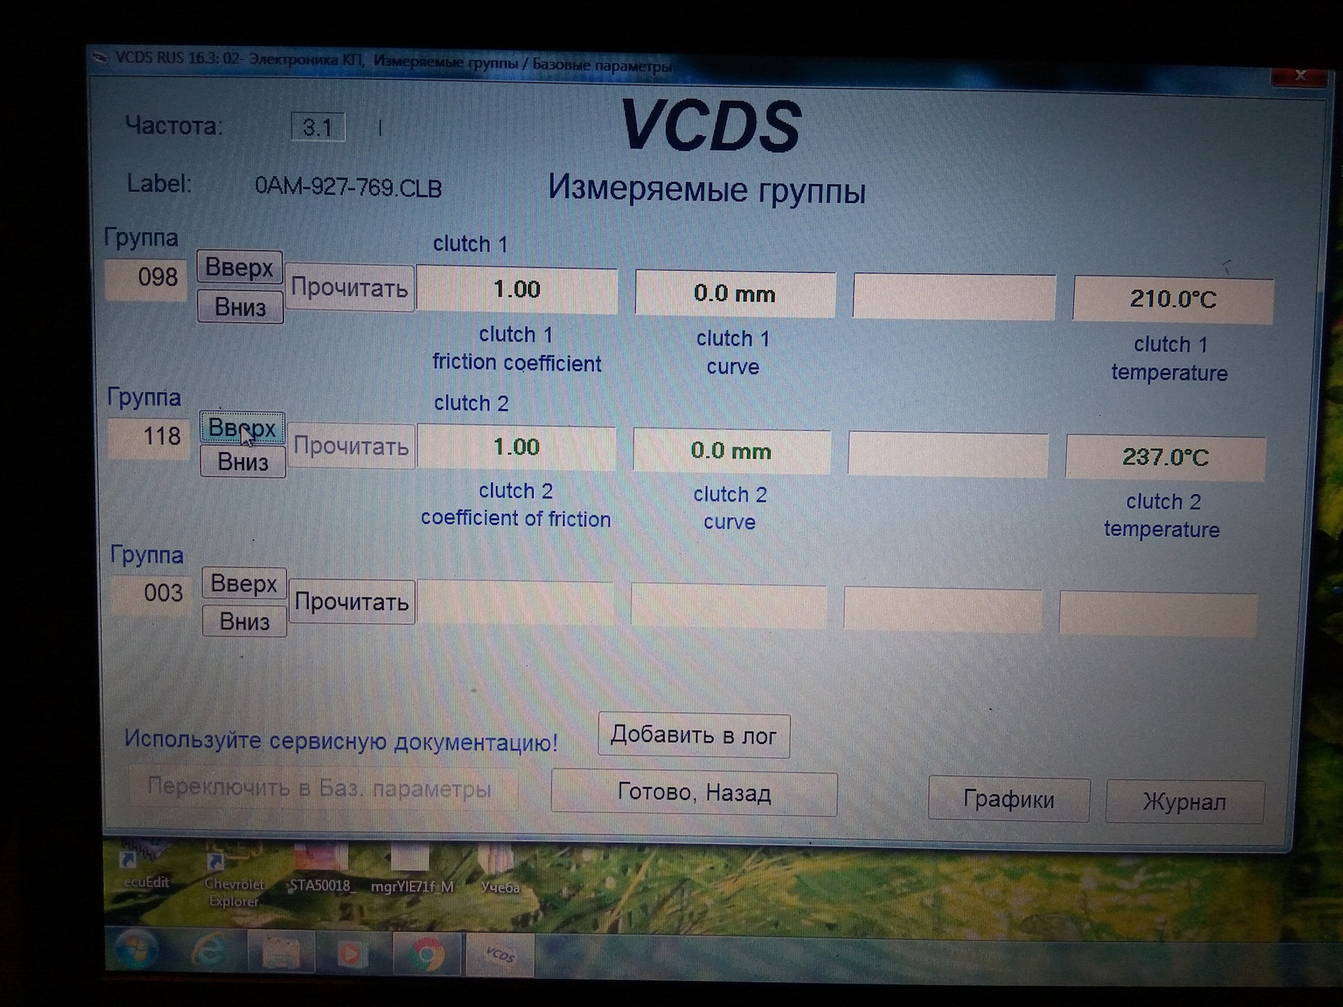Viewport: 1343px width, 1007px height.
Task: Open ecuEdit desktop shortcut
Action: (x=146, y=866)
